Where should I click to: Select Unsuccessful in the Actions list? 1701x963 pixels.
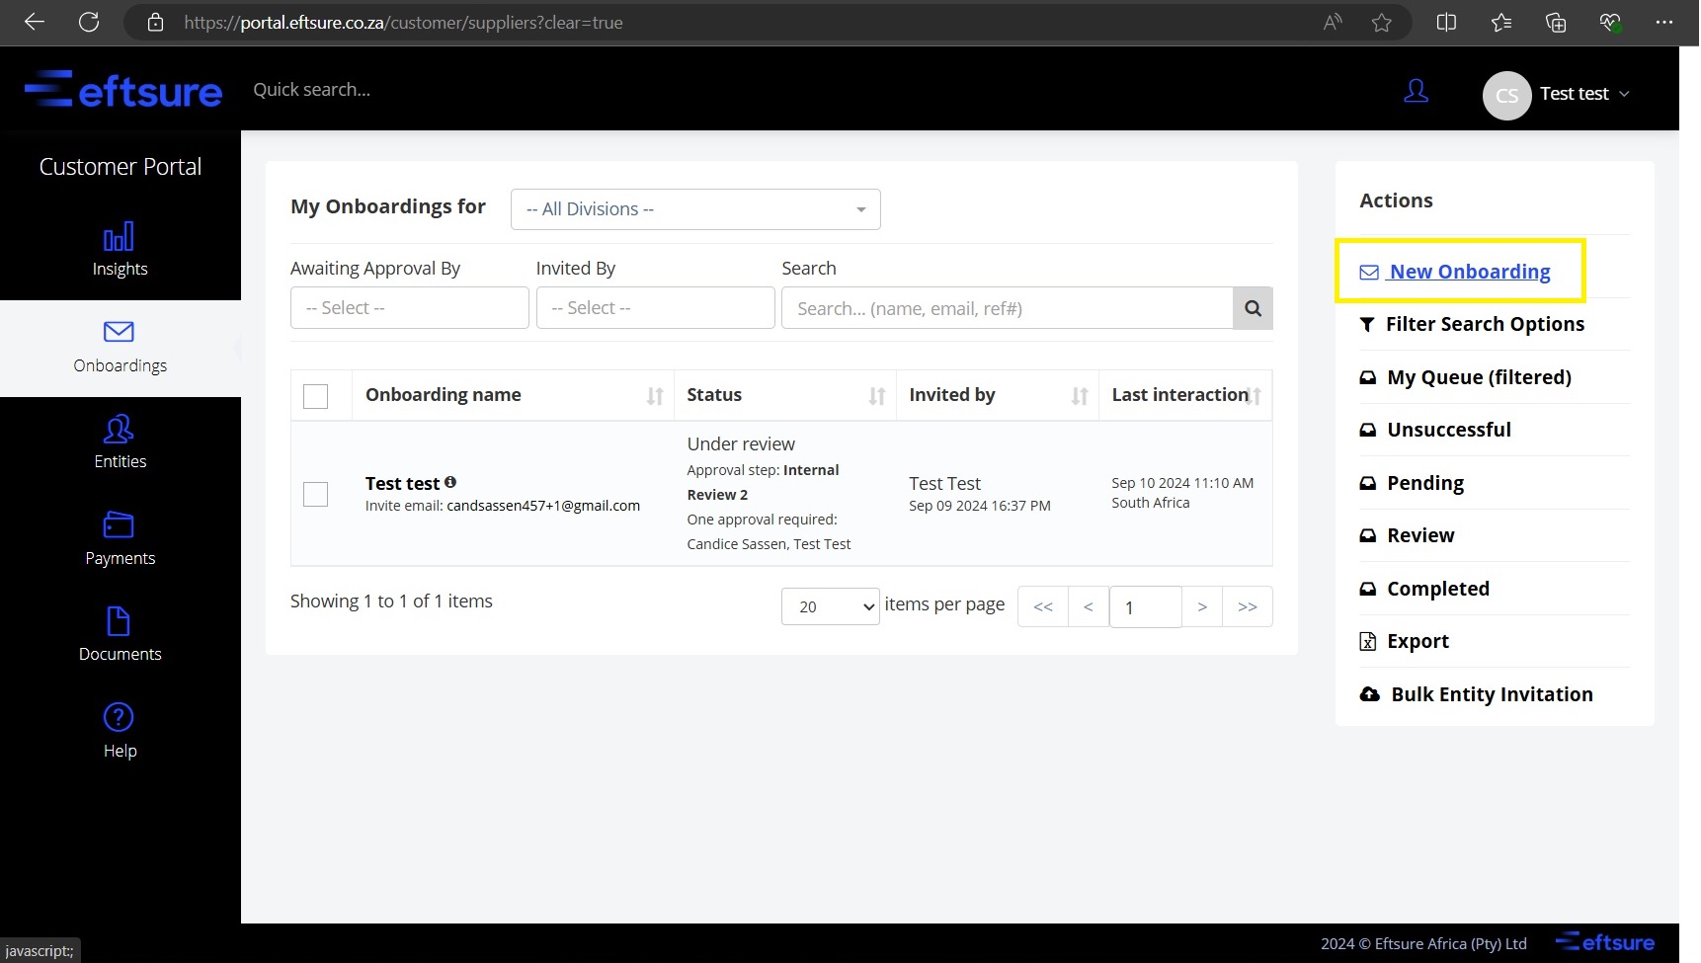[1448, 430]
